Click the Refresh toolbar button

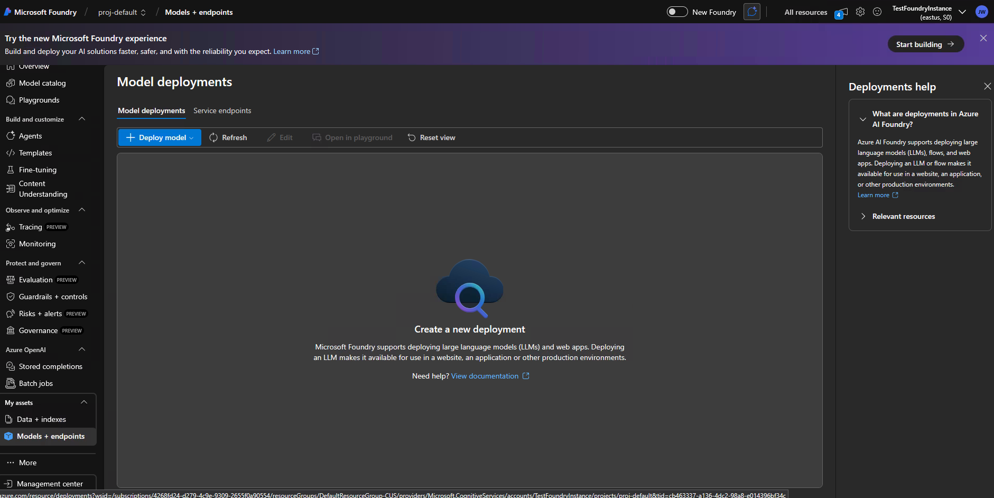click(228, 137)
